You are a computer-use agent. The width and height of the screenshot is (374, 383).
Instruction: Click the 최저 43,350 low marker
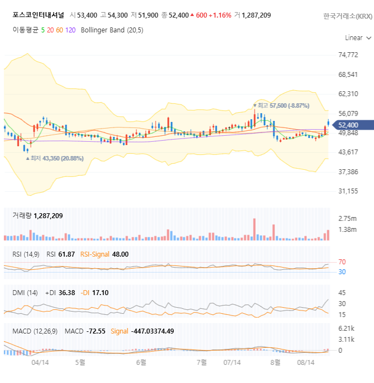point(55,158)
